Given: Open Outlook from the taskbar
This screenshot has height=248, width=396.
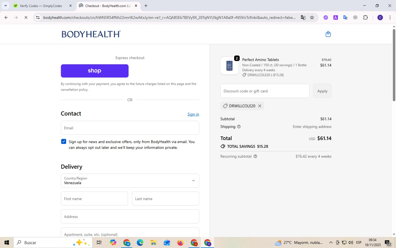Looking at the screenshot, I should click(167, 242).
